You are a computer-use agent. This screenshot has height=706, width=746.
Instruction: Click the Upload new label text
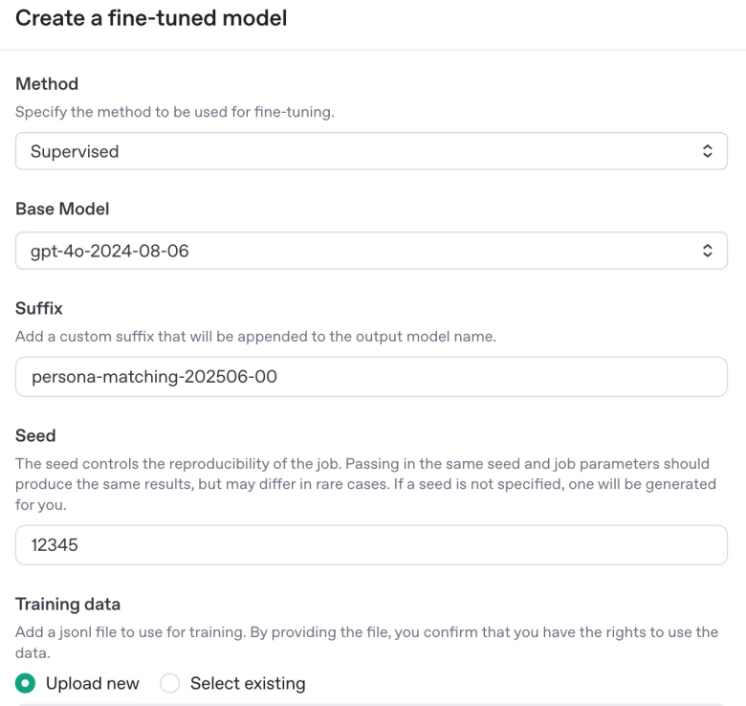coord(93,684)
